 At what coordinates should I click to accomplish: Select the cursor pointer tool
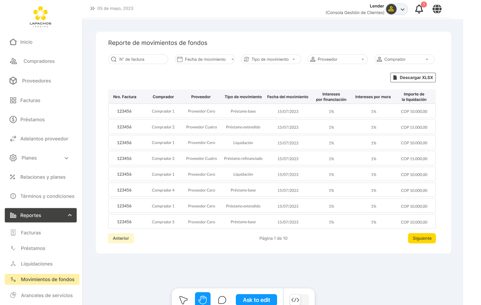[183, 300]
